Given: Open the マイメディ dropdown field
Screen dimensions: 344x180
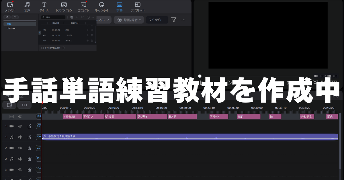Looking at the screenshot, I should pyautogui.click(x=157, y=20).
